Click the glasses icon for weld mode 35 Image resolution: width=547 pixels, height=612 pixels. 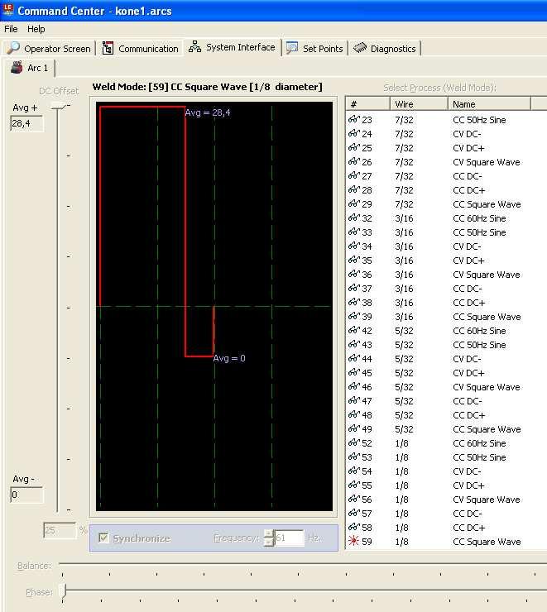tap(353, 260)
